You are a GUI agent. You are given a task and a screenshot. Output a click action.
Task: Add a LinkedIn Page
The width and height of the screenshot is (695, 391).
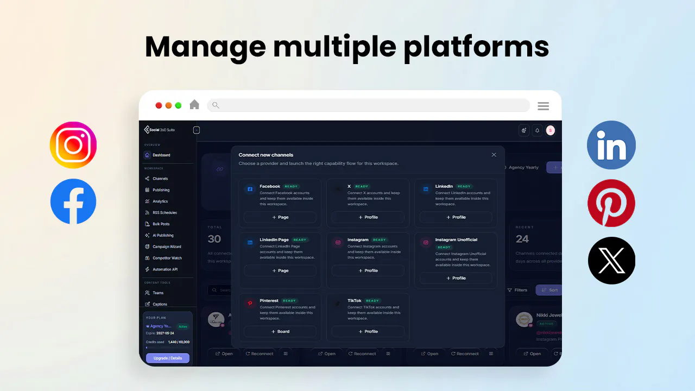[280, 270]
